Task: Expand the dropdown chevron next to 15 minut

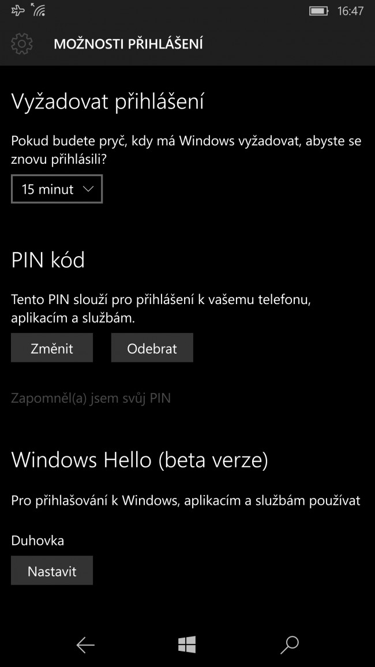Action: pos(88,189)
